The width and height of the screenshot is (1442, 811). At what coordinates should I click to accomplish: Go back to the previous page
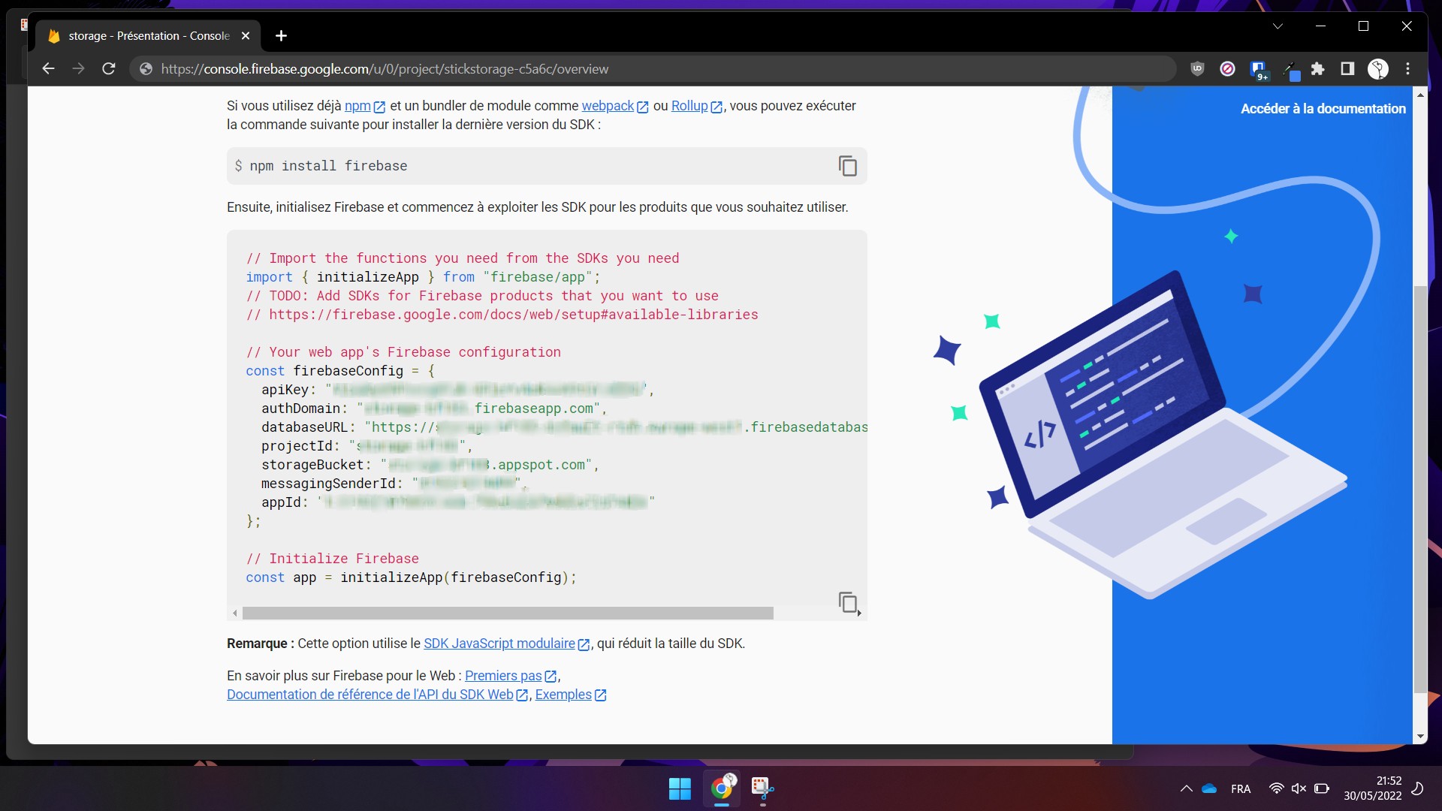pyautogui.click(x=48, y=69)
